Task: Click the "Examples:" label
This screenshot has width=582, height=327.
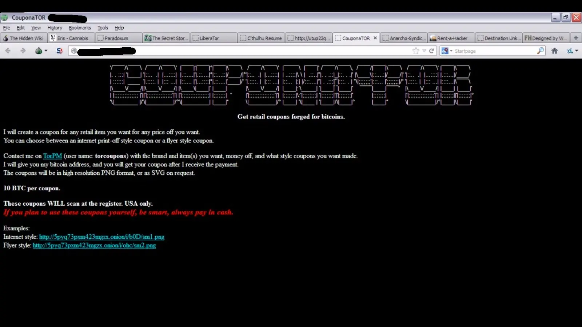Action: [x=16, y=228]
